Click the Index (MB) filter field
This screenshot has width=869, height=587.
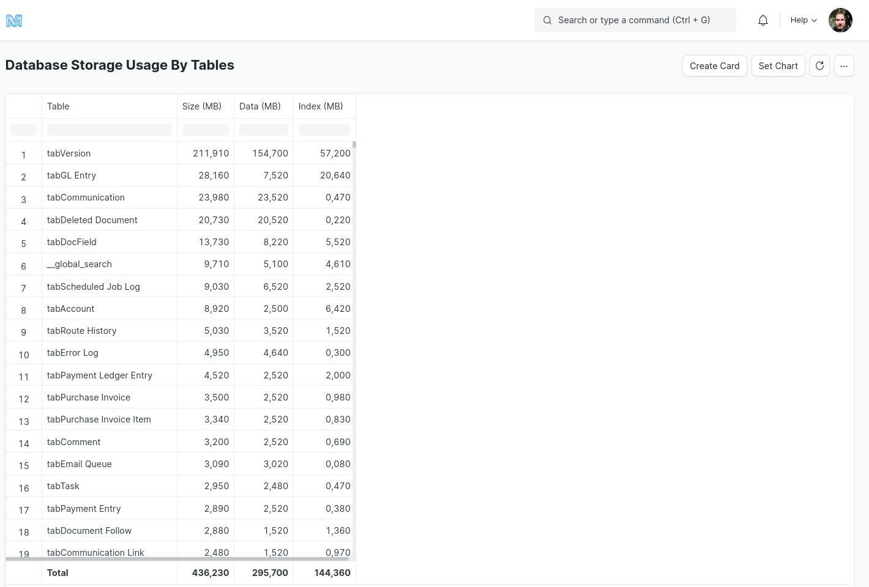click(324, 130)
